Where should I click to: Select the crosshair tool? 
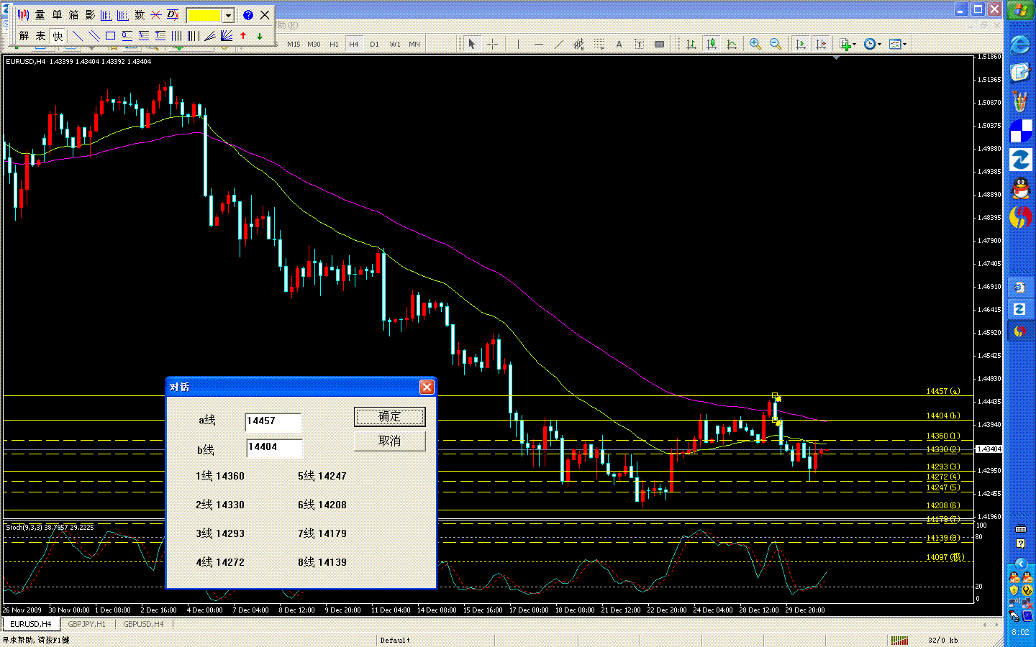(x=493, y=44)
